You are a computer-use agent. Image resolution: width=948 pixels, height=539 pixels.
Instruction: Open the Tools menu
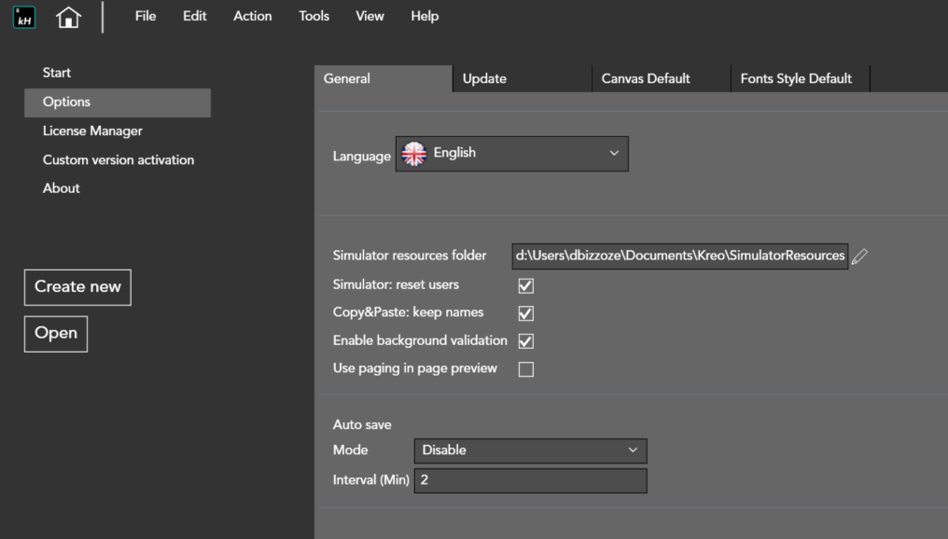[x=314, y=16]
